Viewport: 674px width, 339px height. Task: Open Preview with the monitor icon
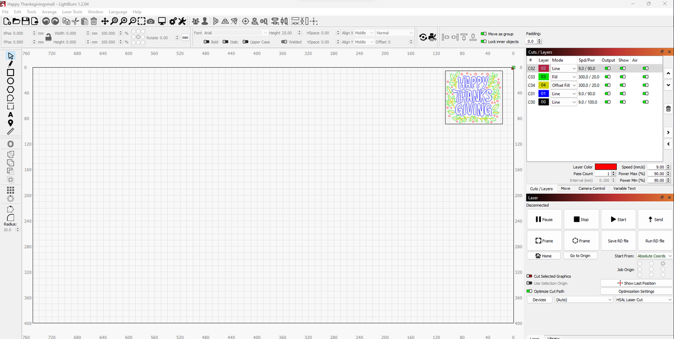click(x=162, y=21)
